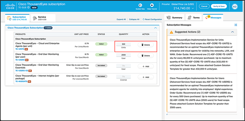This screenshot has height=121, width=245.
Task: Click the Not Added status for TE-USERS-ES
Action: (101, 65)
